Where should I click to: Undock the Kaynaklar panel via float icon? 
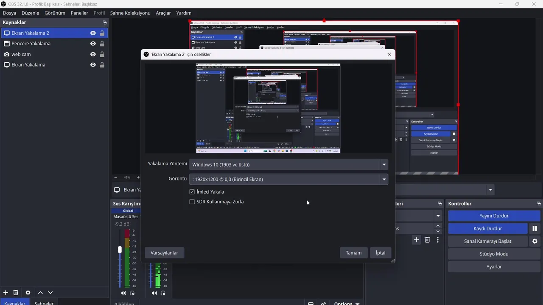tap(105, 22)
